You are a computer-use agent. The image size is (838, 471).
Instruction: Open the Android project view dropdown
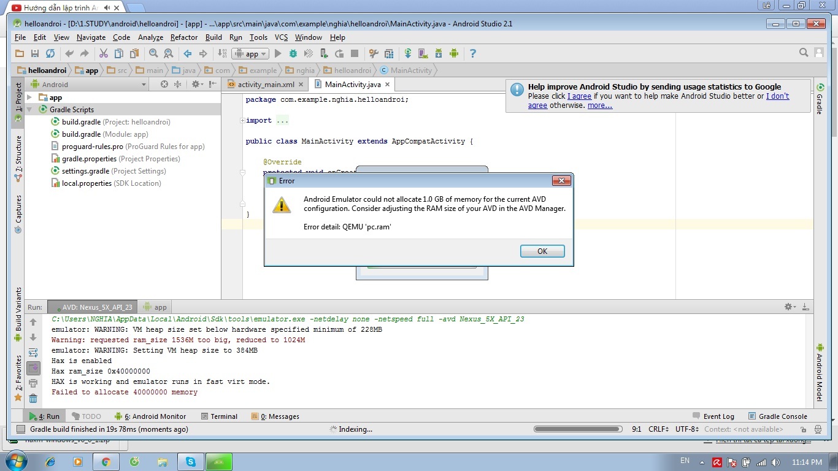[x=144, y=85]
